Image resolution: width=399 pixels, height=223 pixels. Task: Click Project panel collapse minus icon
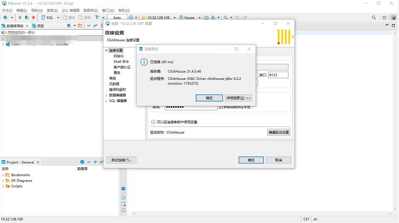[x=89, y=162]
